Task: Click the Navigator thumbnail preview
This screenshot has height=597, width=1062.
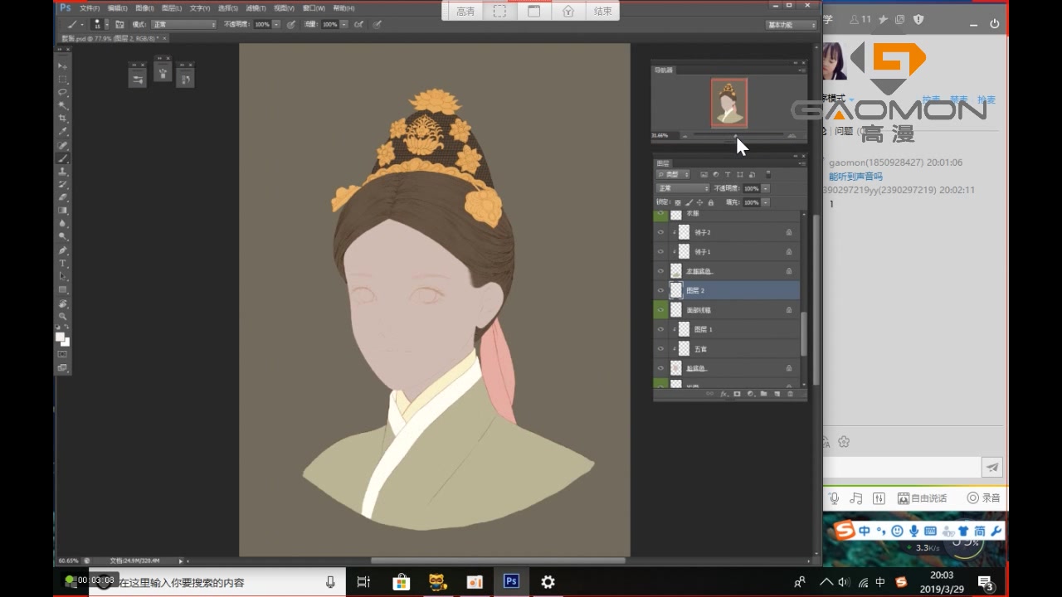Action: click(x=729, y=103)
